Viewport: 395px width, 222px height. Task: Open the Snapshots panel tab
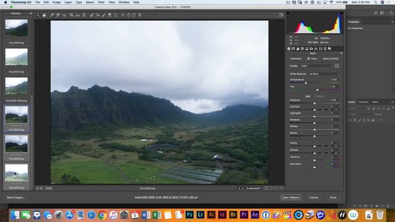[330, 49]
